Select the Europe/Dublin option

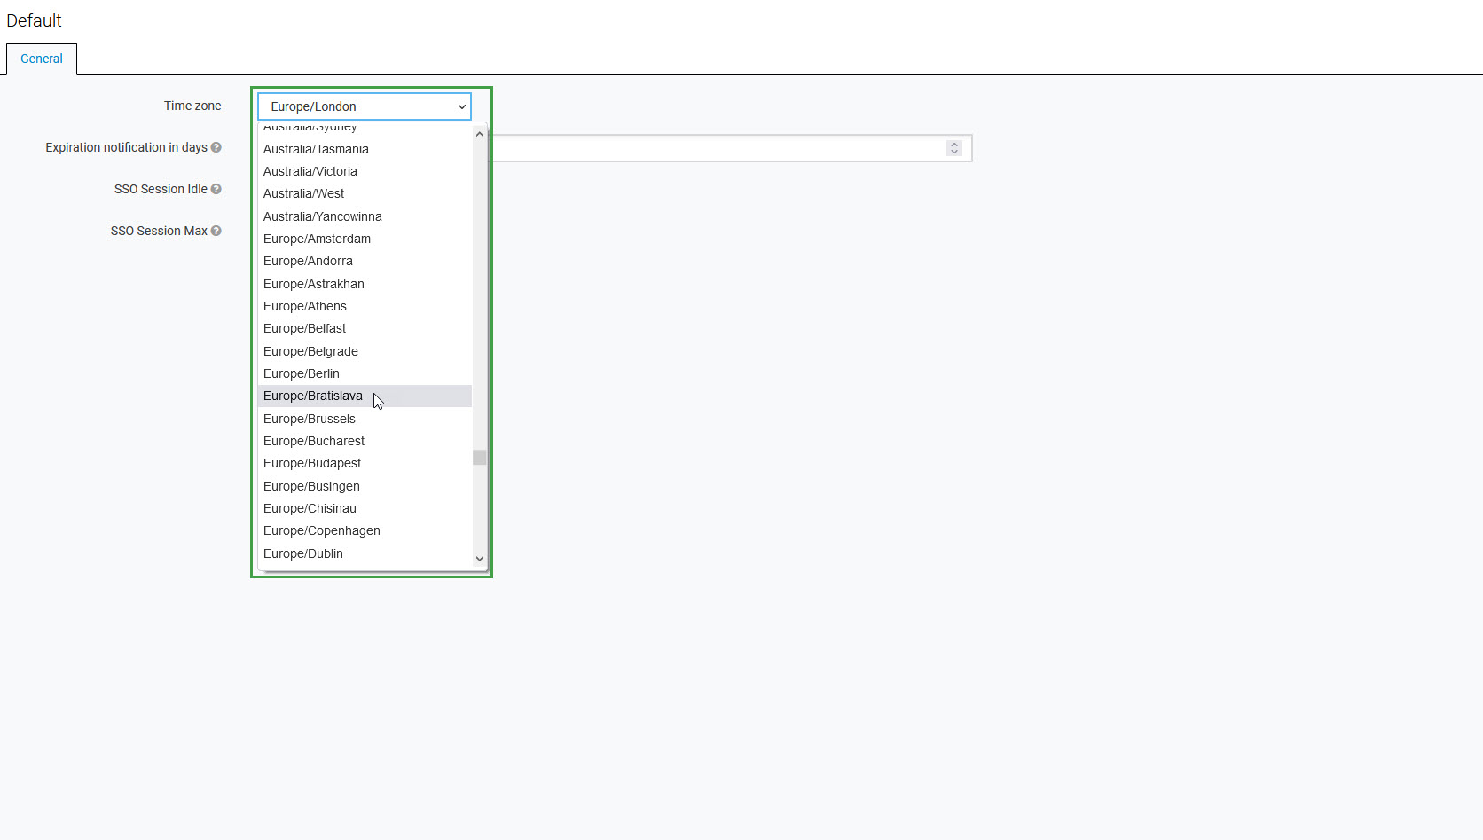tap(303, 554)
